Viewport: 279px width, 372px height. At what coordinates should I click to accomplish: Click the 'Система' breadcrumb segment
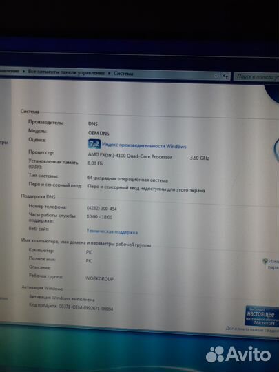(x=123, y=74)
